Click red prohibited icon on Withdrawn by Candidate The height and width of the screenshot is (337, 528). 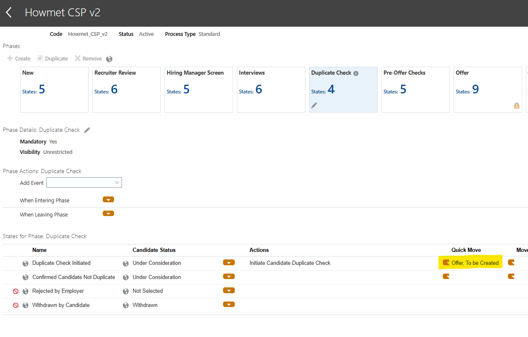click(16, 305)
